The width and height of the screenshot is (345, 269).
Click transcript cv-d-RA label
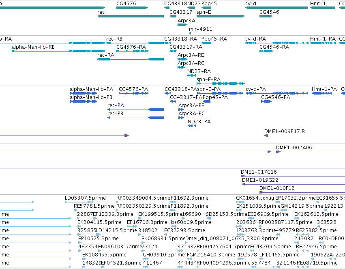[x=256, y=39]
